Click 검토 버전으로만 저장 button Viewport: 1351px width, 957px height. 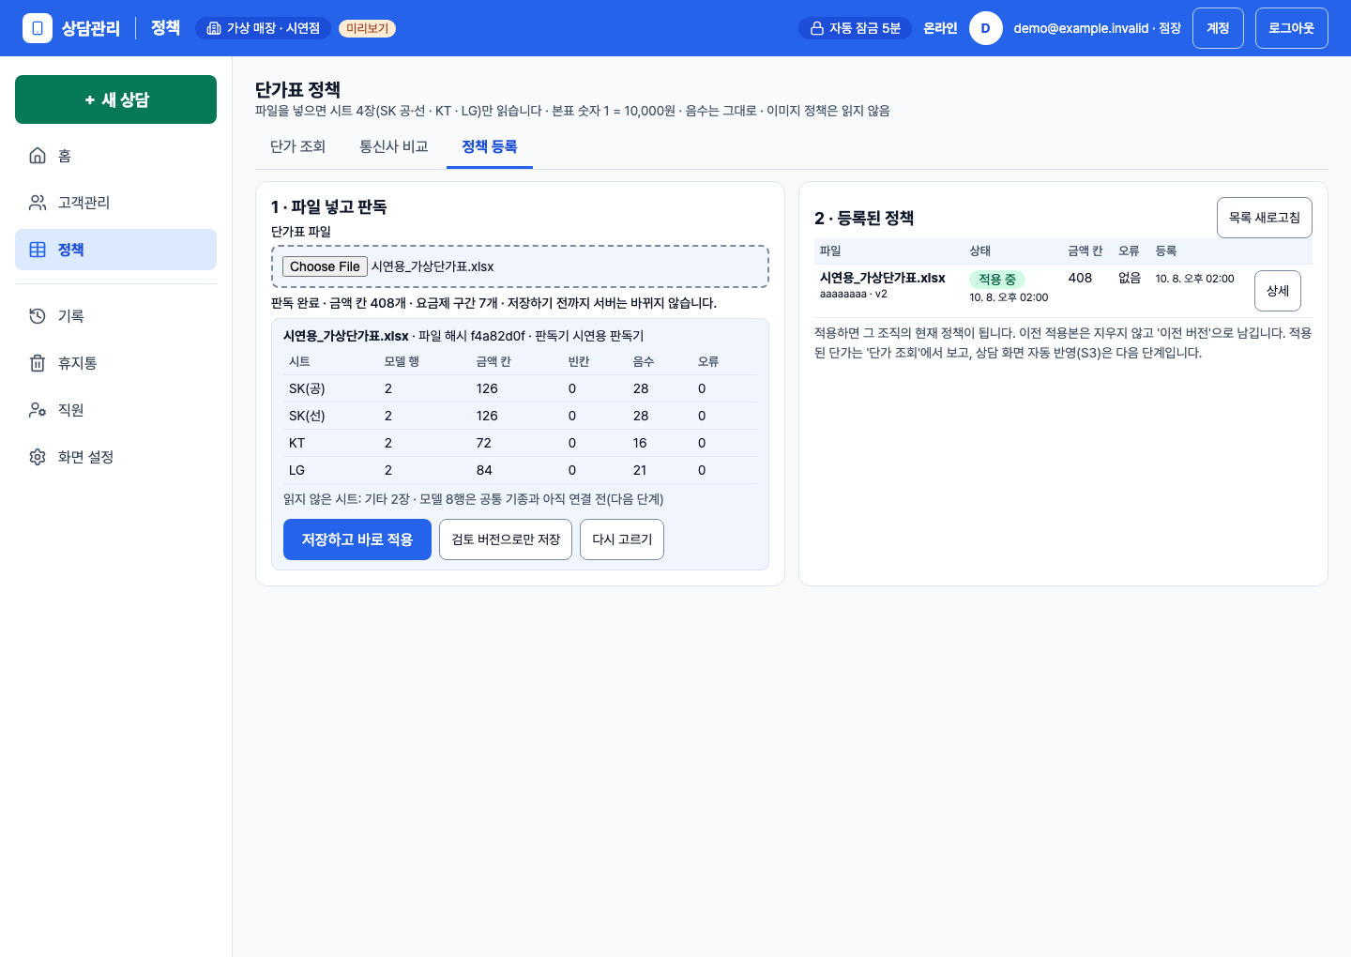point(506,539)
